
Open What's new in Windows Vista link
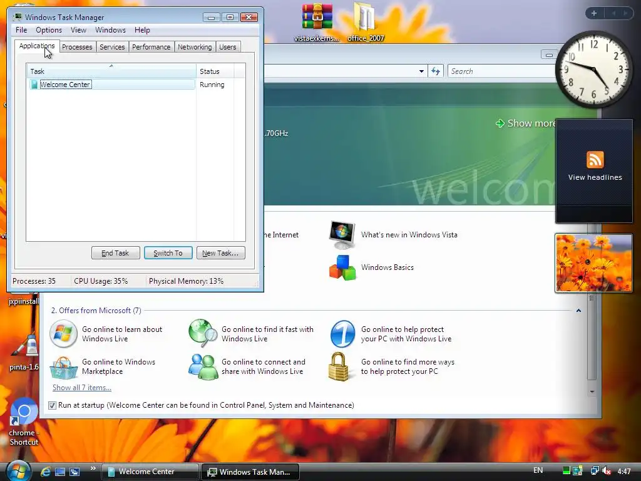coord(409,235)
